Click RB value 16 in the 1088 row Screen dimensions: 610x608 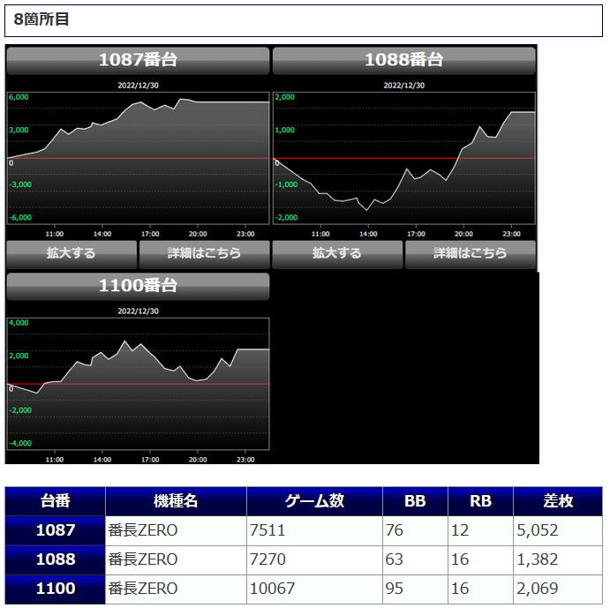[459, 559]
